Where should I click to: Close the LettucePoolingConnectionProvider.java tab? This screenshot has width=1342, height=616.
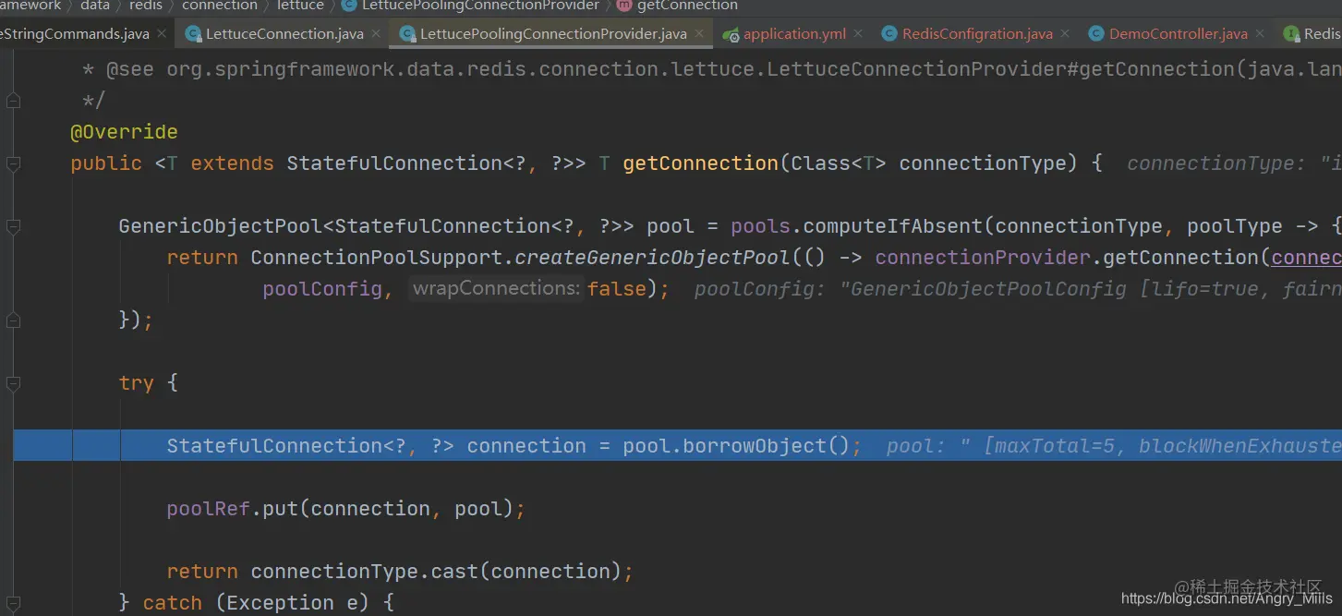pos(699,33)
